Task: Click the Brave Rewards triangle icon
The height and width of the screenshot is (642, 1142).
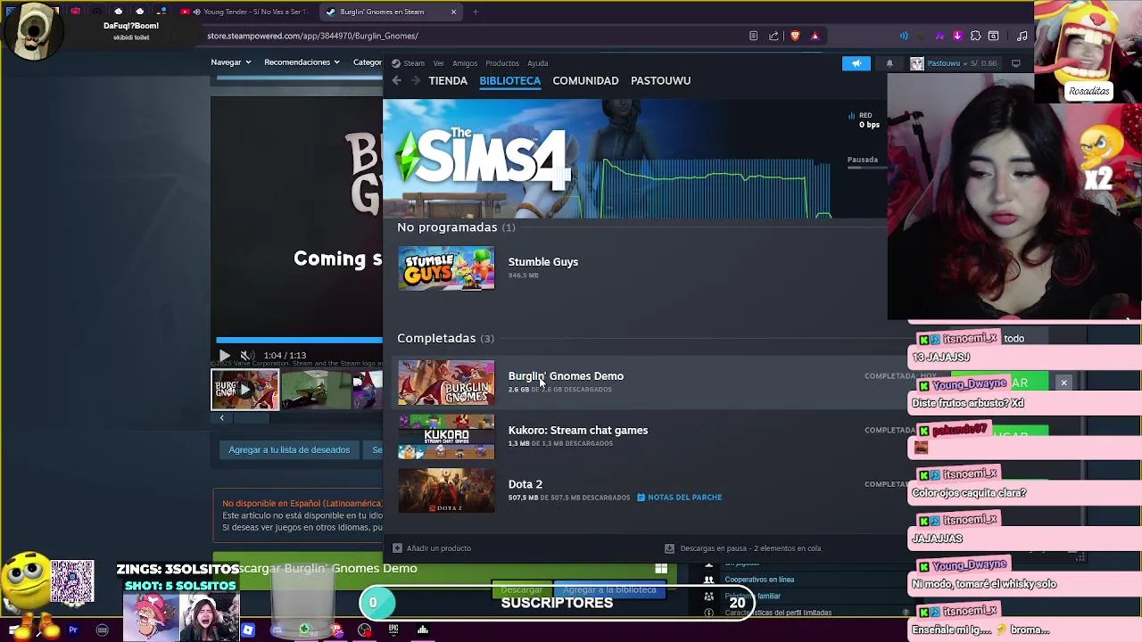Action: 815,36
